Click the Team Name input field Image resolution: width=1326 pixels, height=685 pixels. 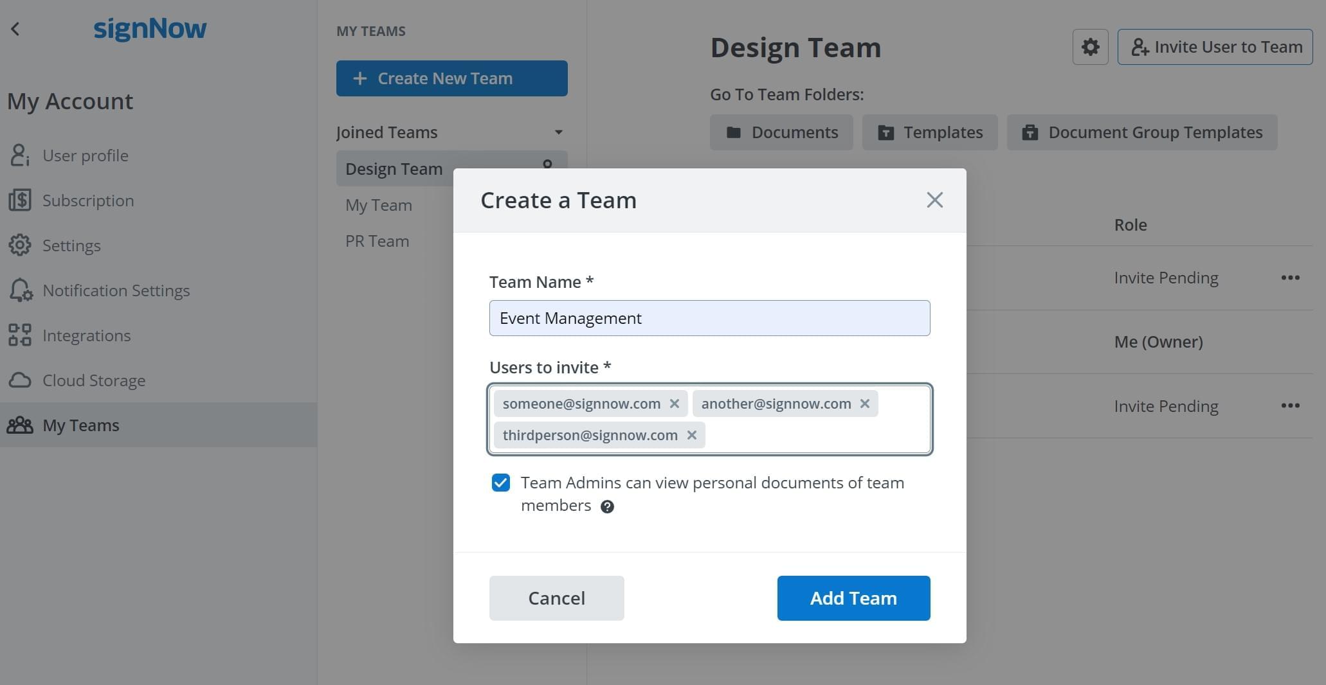709,318
